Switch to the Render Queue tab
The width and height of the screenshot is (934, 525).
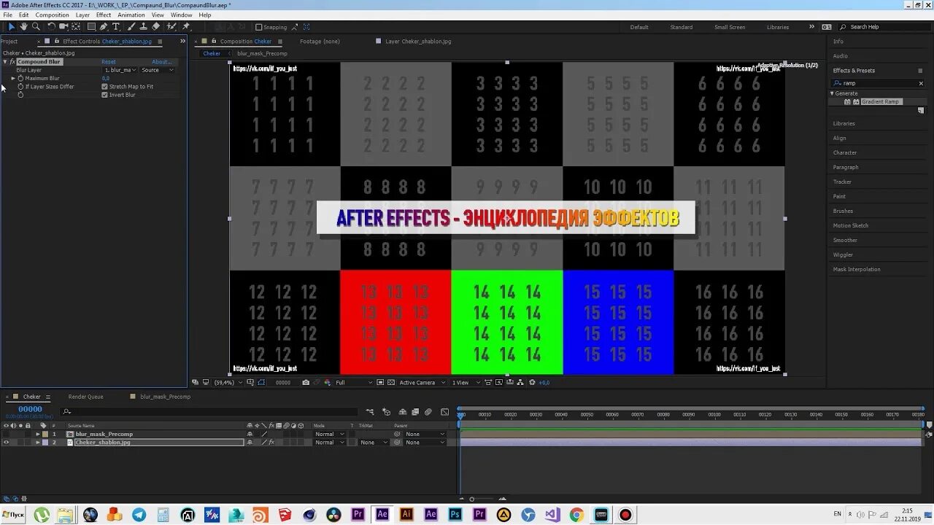pyautogui.click(x=86, y=397)
